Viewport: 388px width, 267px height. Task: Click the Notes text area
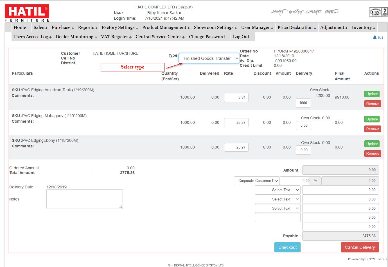tap(85, 199)
